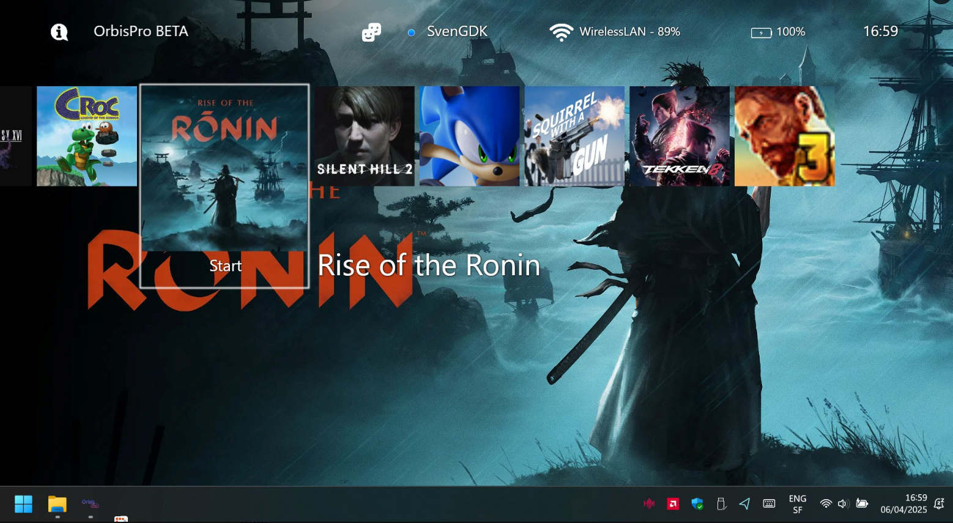Open the taskbar volume speaker icon

click(843, 503)
